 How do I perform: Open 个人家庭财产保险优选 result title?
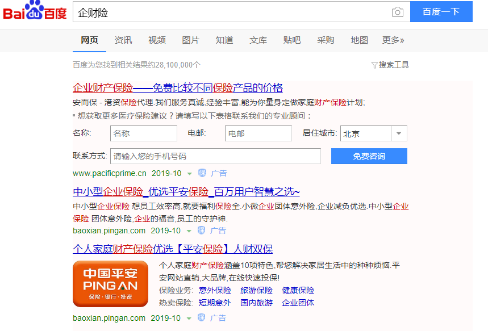point(173,249)
